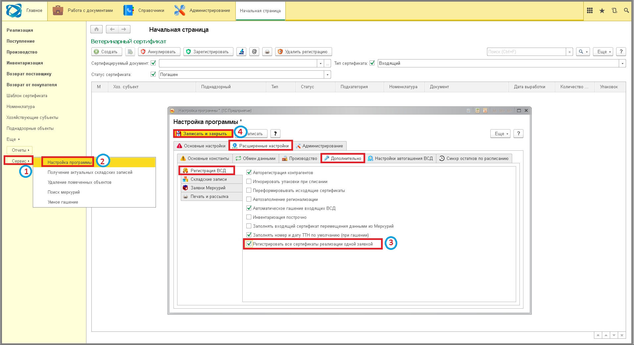Click Создать button
Image resolution: width=634 pixels, height=345 pixels.
pos(107,52)
